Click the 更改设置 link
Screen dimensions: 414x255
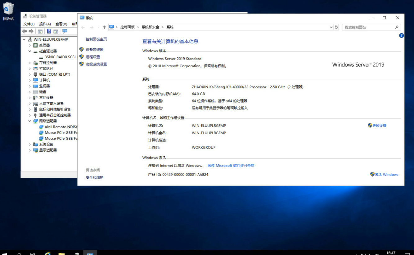[x=380, y=126]
